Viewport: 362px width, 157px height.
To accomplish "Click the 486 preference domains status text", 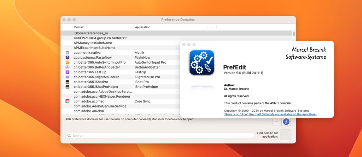I will pos(130,120).
